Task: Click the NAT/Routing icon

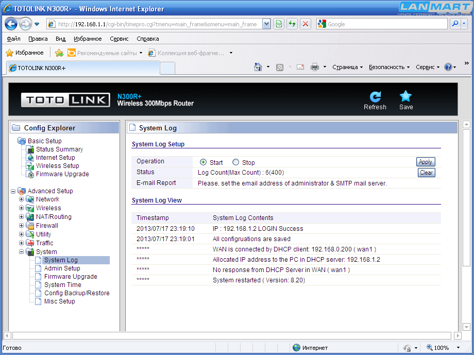Action: 30,217
